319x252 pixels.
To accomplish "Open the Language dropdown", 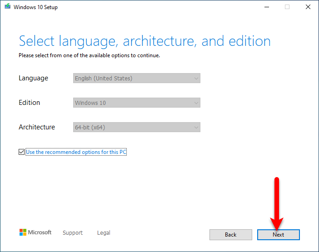I will tap(136, 78).
